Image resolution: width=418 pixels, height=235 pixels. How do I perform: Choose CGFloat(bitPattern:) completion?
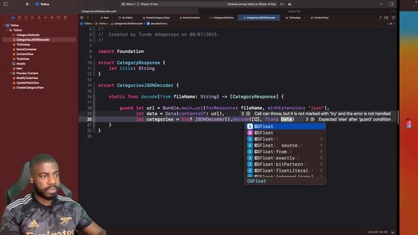(285, 164)
